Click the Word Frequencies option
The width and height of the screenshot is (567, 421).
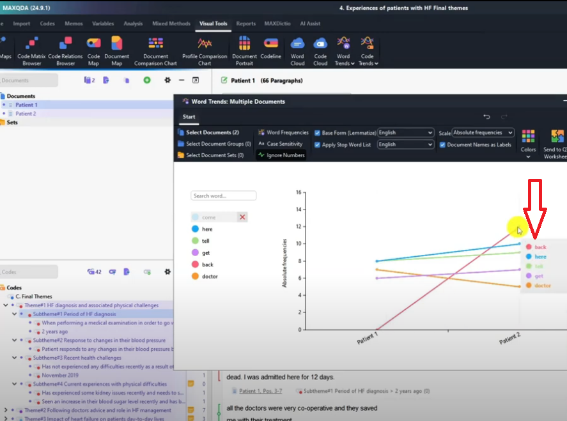[x=284, y=132]
